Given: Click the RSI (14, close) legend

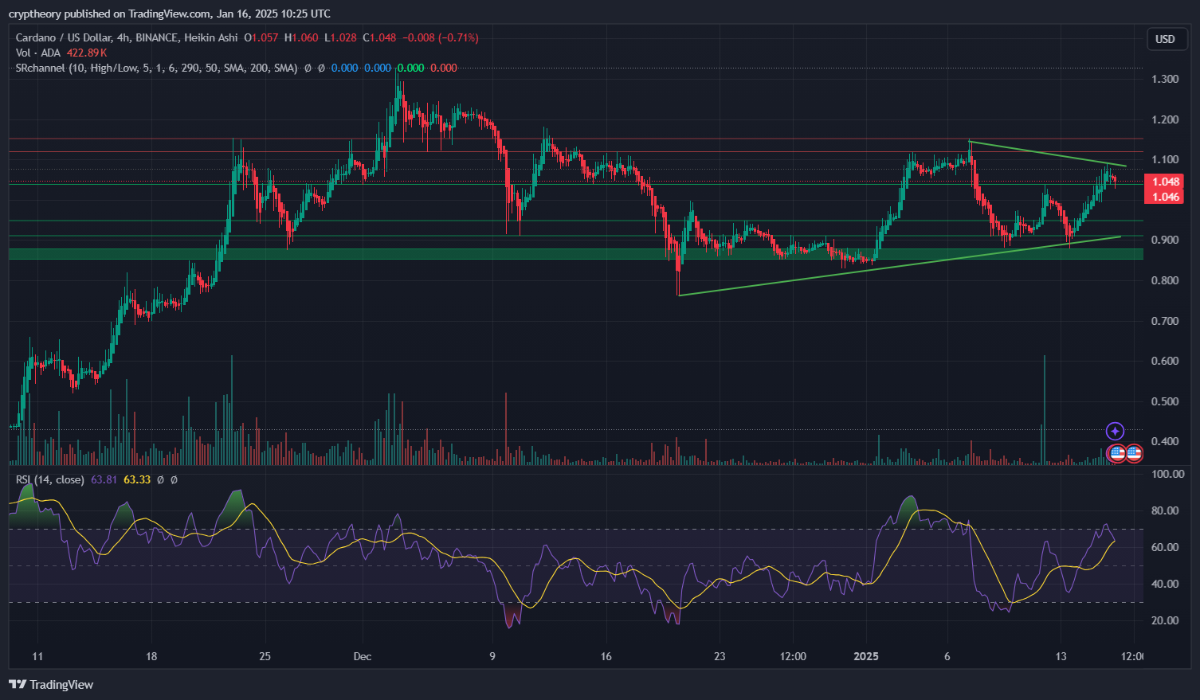Looking at the screenshot, I should pos(50,479).
